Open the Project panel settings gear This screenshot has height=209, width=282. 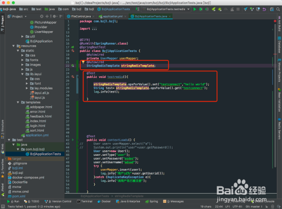click(55, 16)
